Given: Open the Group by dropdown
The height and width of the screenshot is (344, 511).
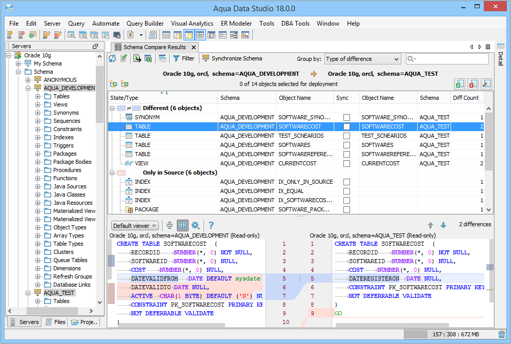Looking at the screenshot, I should [362, 59].
